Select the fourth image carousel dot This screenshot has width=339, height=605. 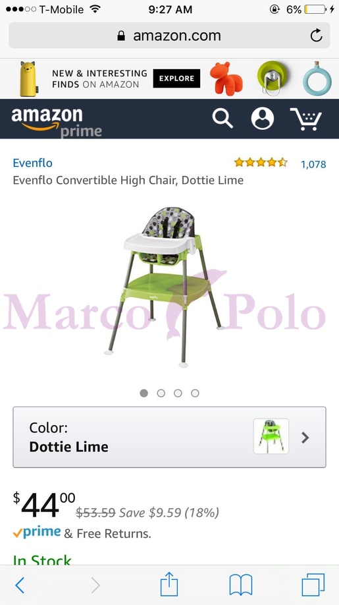196,393
